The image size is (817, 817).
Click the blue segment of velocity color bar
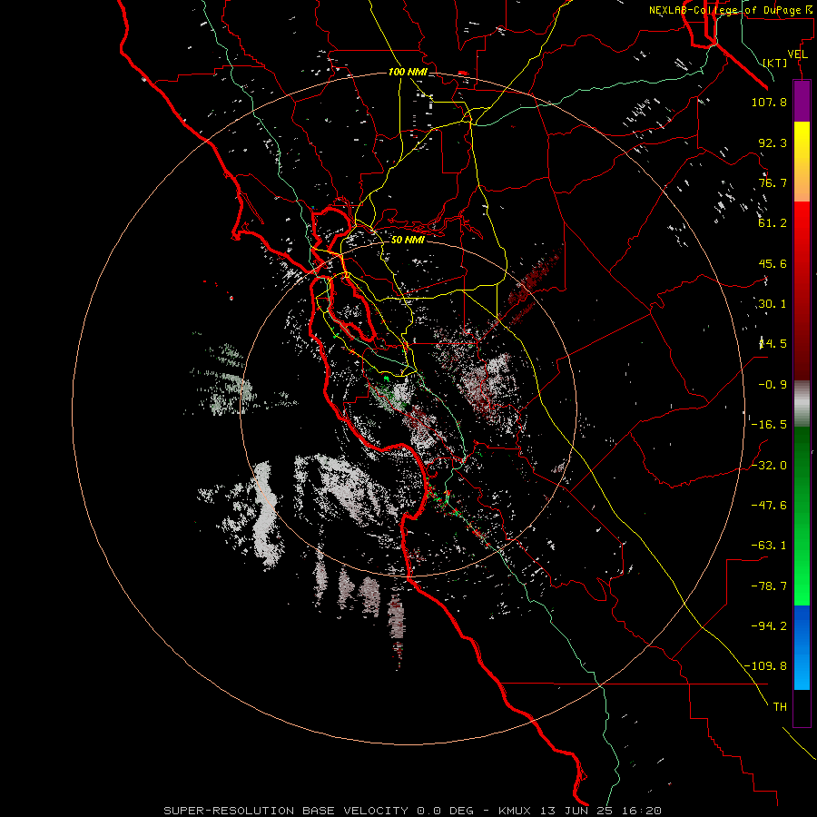tap(802, 647)
